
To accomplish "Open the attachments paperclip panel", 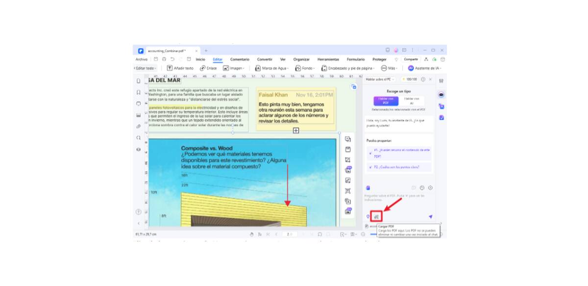I will pos(139,127).
